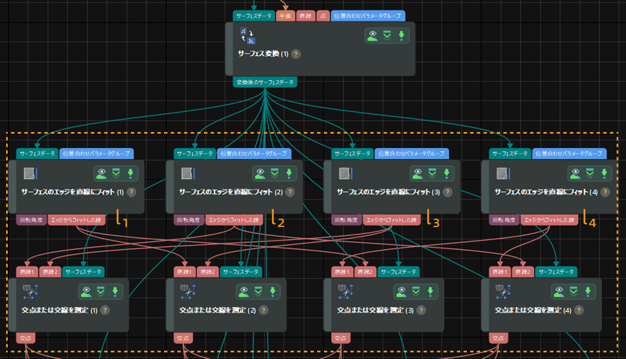Click step icon of サーフェスのエッジを直線にフィット (1)
Viewport: 626px width, 359px height.
[30, 173]
